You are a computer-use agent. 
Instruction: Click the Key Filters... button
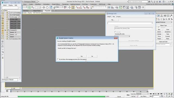144,96
